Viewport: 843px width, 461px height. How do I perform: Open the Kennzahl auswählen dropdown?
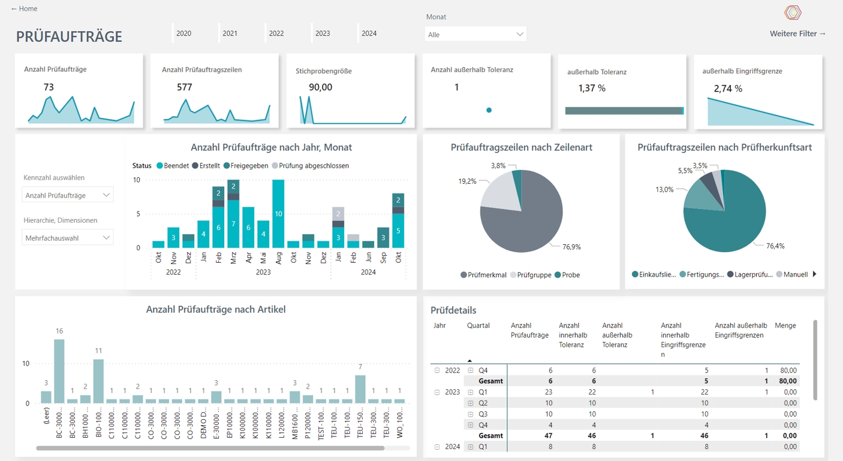67,195
